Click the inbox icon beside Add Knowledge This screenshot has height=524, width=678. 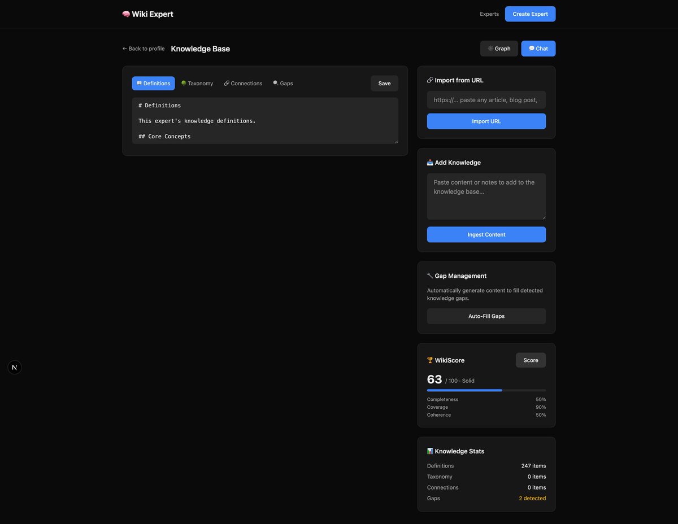coord(430,163)
